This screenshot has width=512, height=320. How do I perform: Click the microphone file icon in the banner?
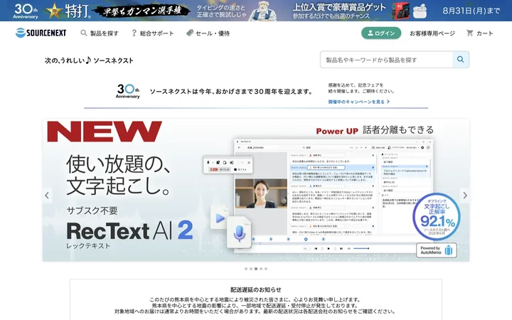pyautogui.click(x=240, y=233)
